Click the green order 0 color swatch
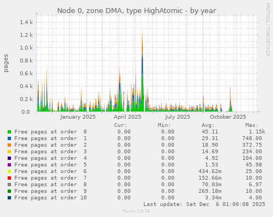Viewport: 273px width, 217px height. [9, 132]
